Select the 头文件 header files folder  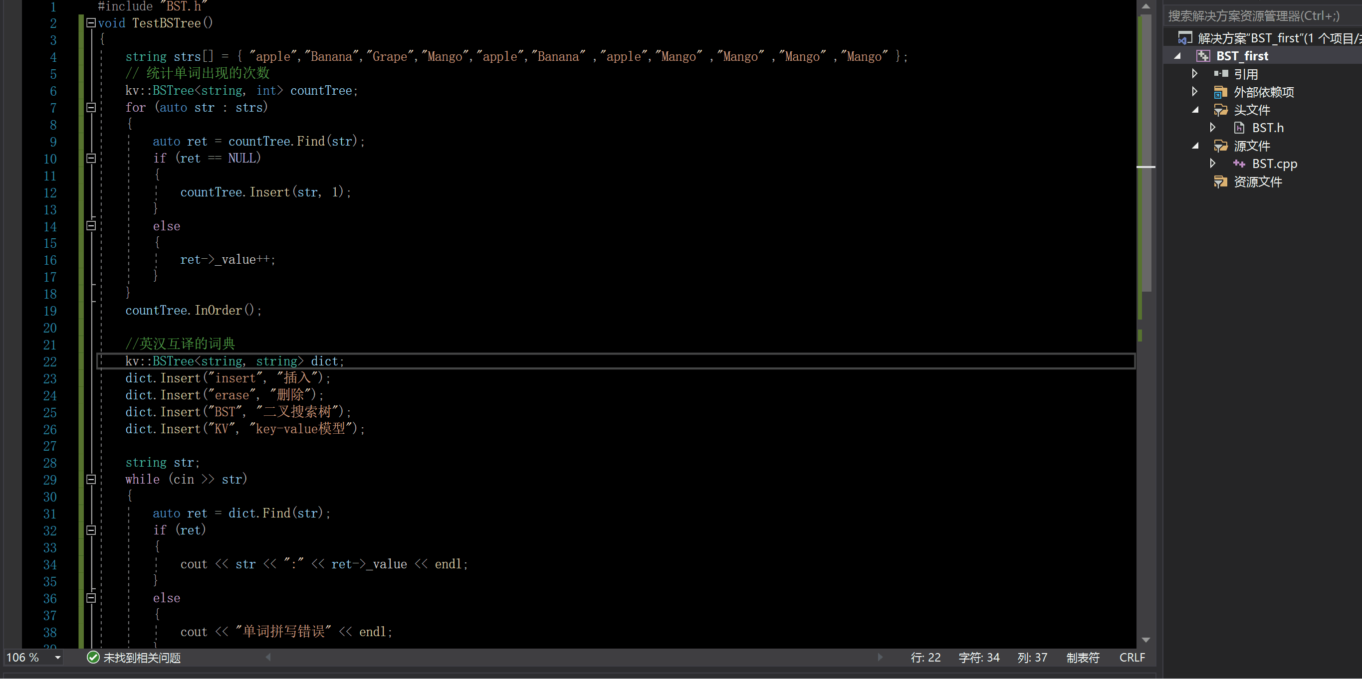click(1252, 110)
